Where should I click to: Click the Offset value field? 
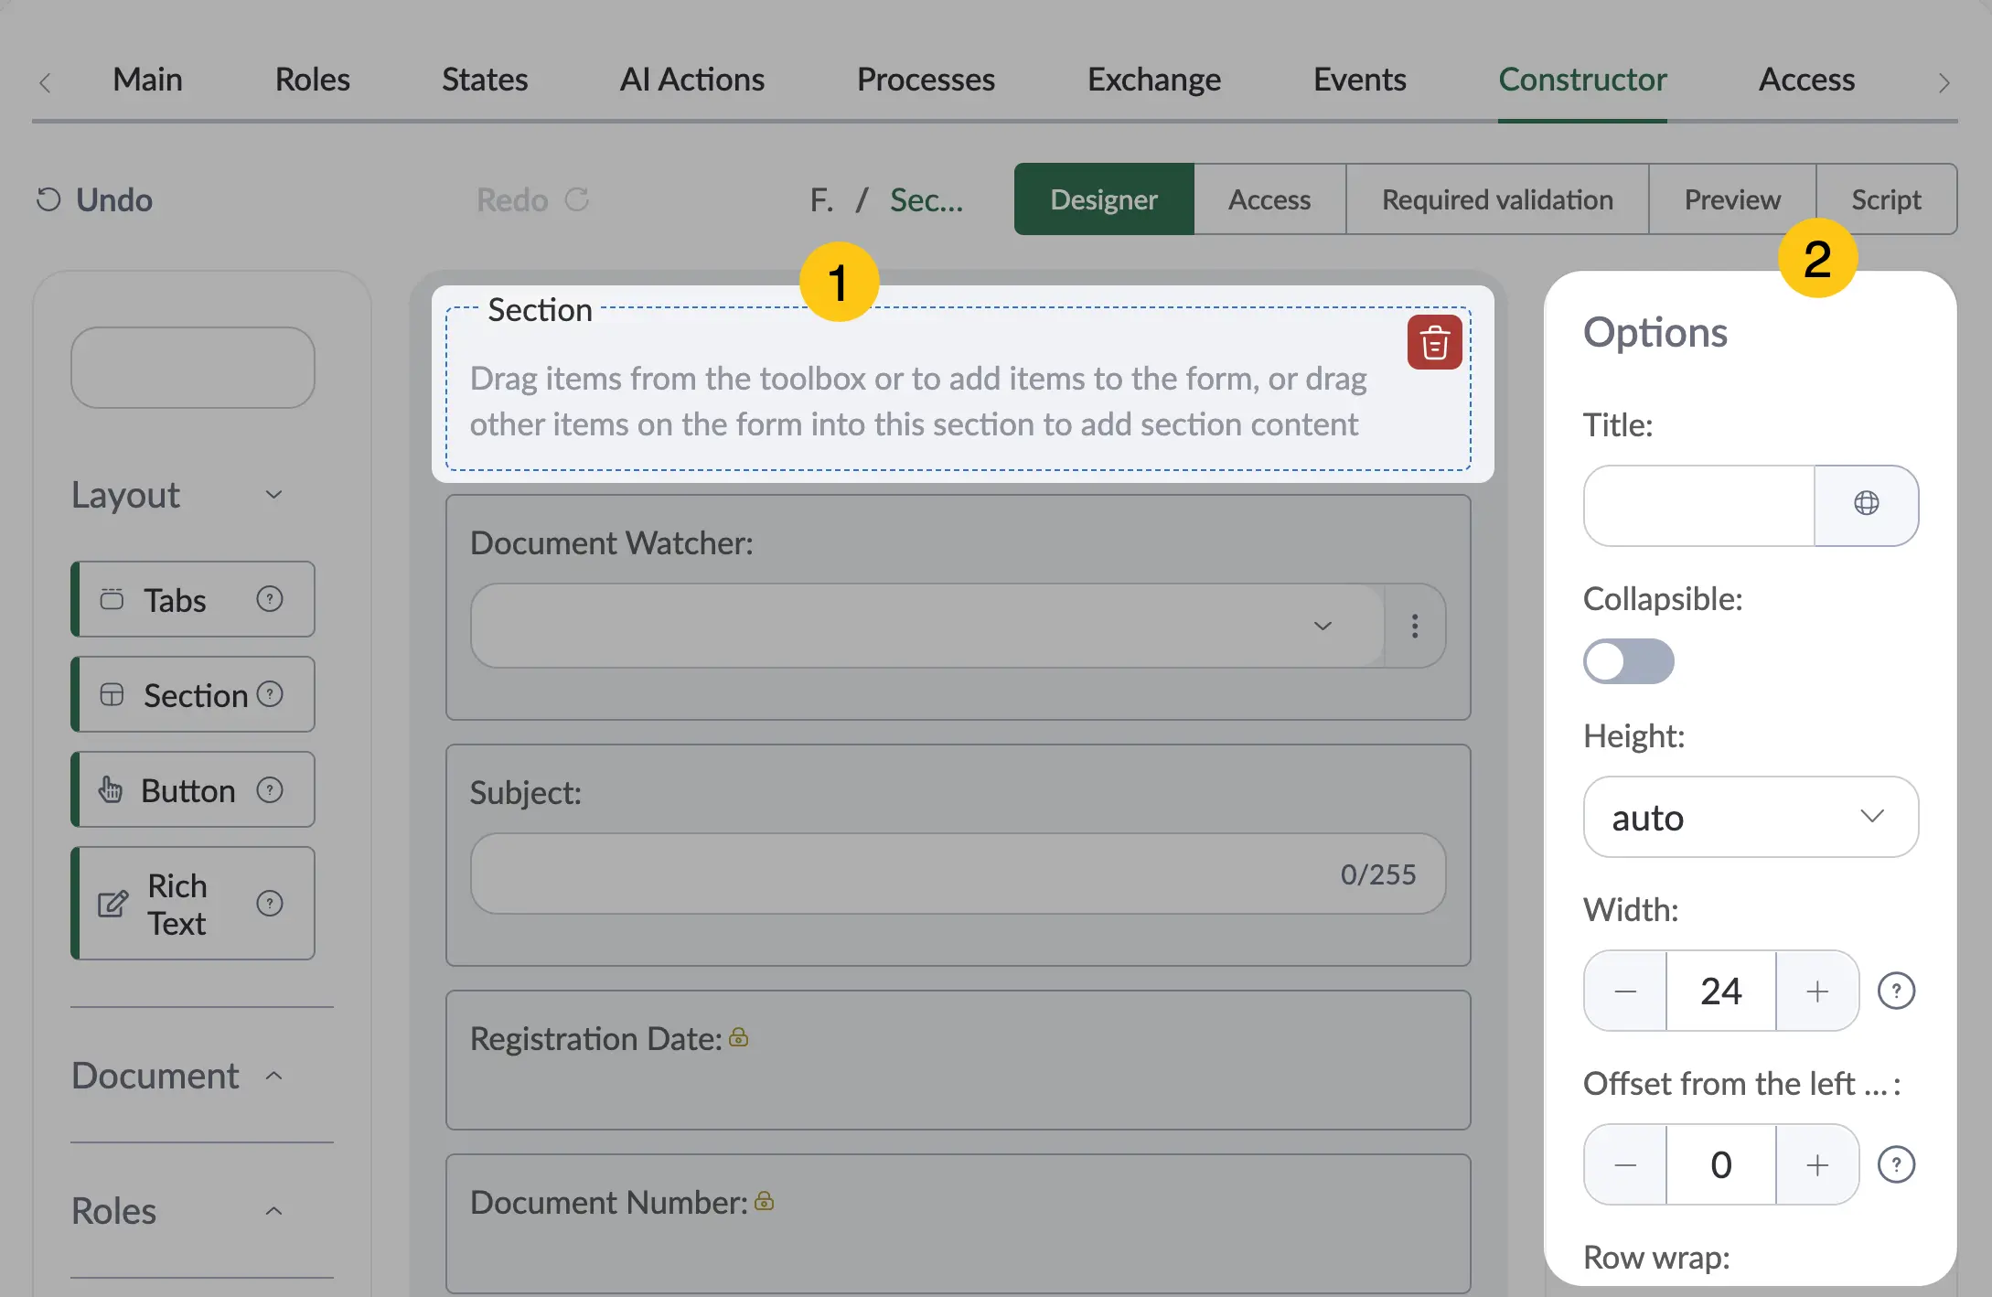tap(1721, 1164)
